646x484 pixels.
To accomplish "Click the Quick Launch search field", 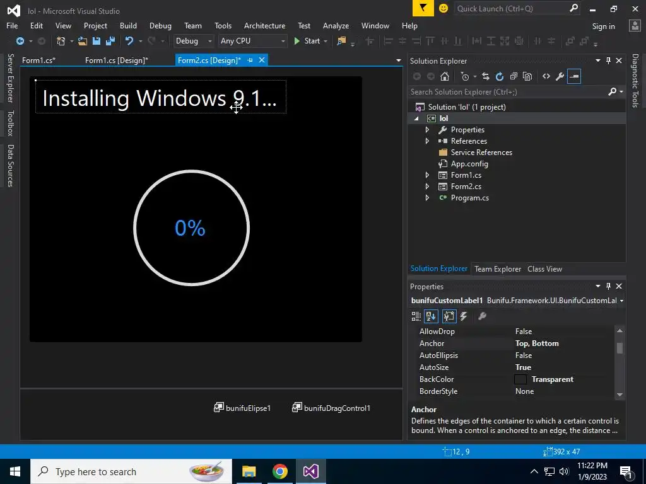I will coord(511,9).
